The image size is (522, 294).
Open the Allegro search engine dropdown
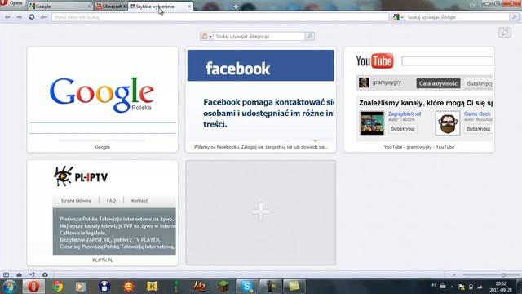click(x=206, y=36)
